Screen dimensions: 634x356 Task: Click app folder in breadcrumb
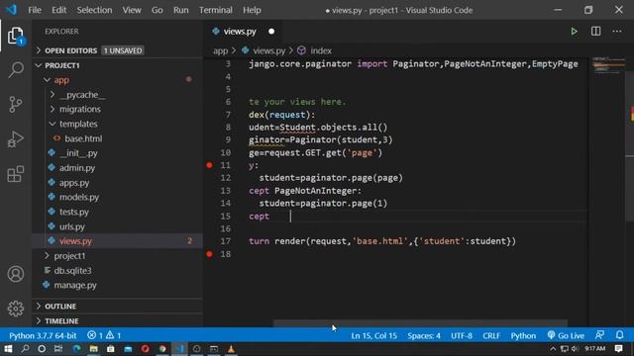(x=220, y=50)
